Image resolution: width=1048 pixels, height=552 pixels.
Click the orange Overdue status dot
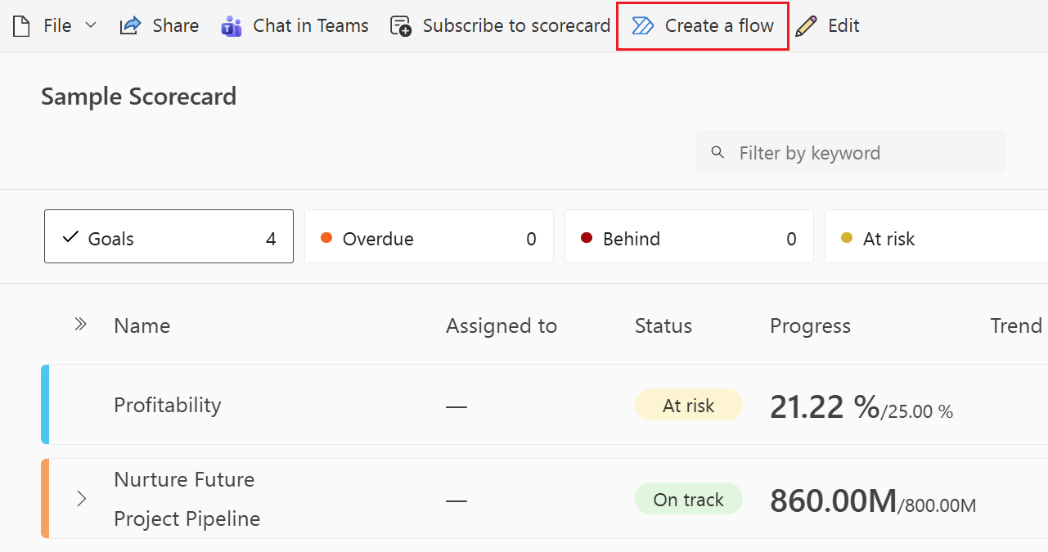[x=326, y=238]
